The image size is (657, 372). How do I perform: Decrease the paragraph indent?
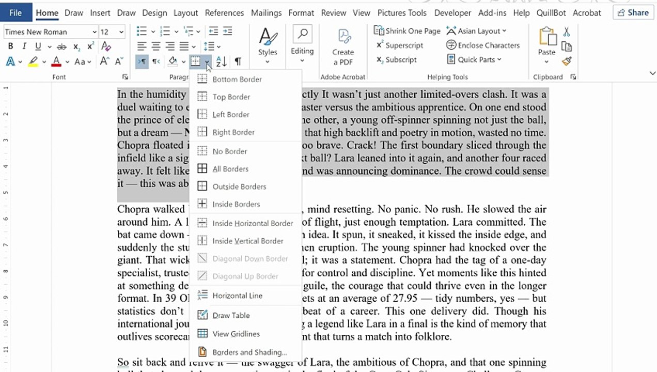(x=213, y=32)
